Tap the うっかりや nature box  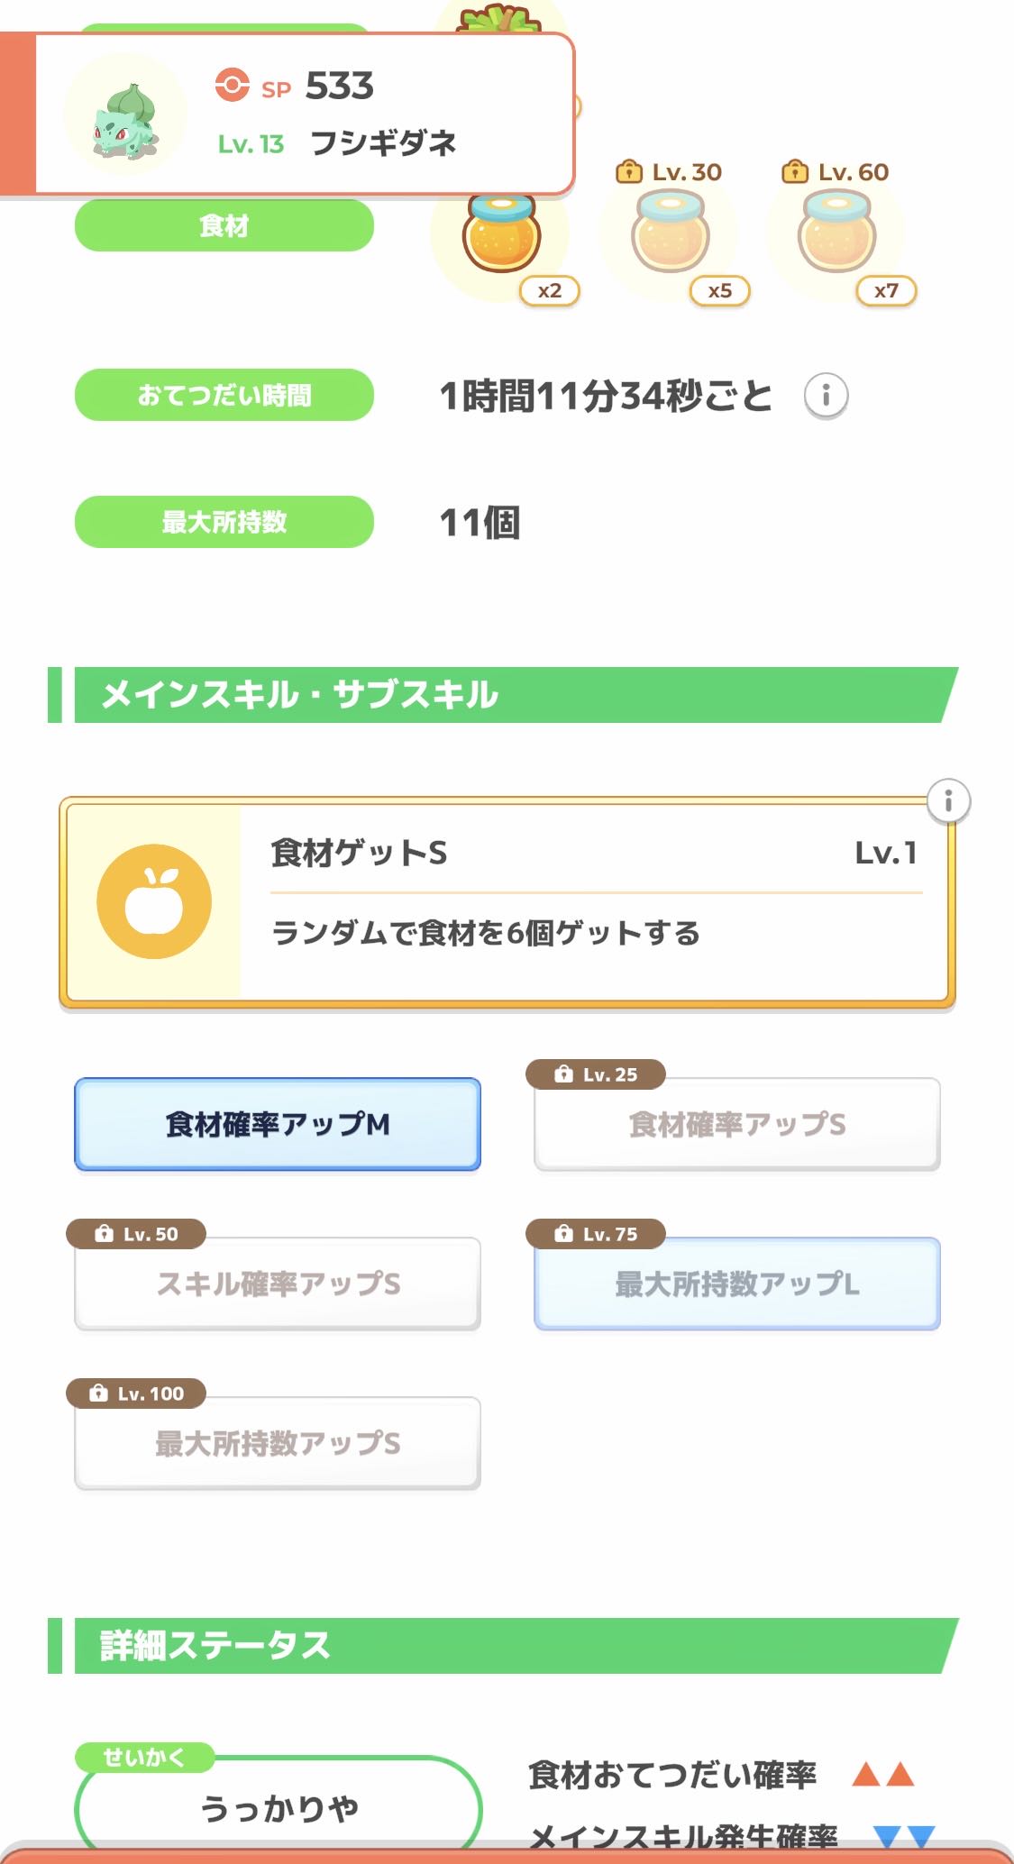pyautogui.click(x=279, y=1806)
